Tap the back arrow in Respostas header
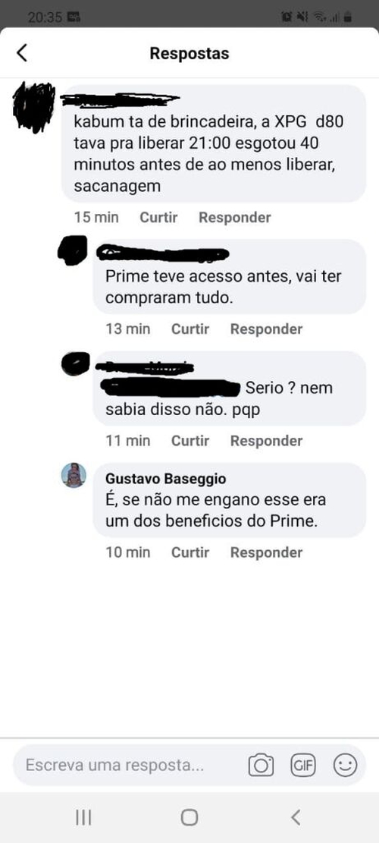The width and height of the screenshot is (379, 843). (x=21, y=53)
